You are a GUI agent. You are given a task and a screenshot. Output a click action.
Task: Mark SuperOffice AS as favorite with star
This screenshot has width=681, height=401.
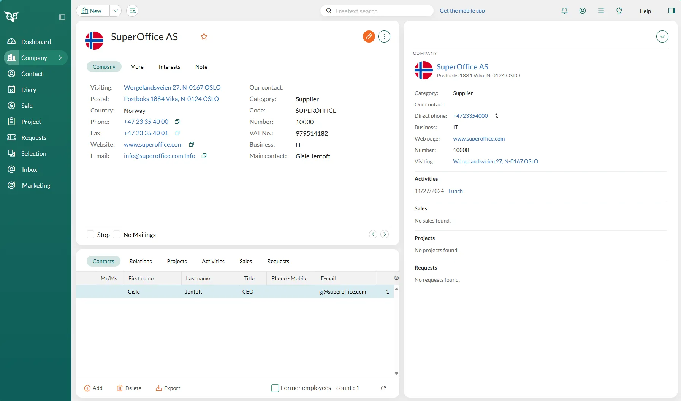tap(204, 36)
